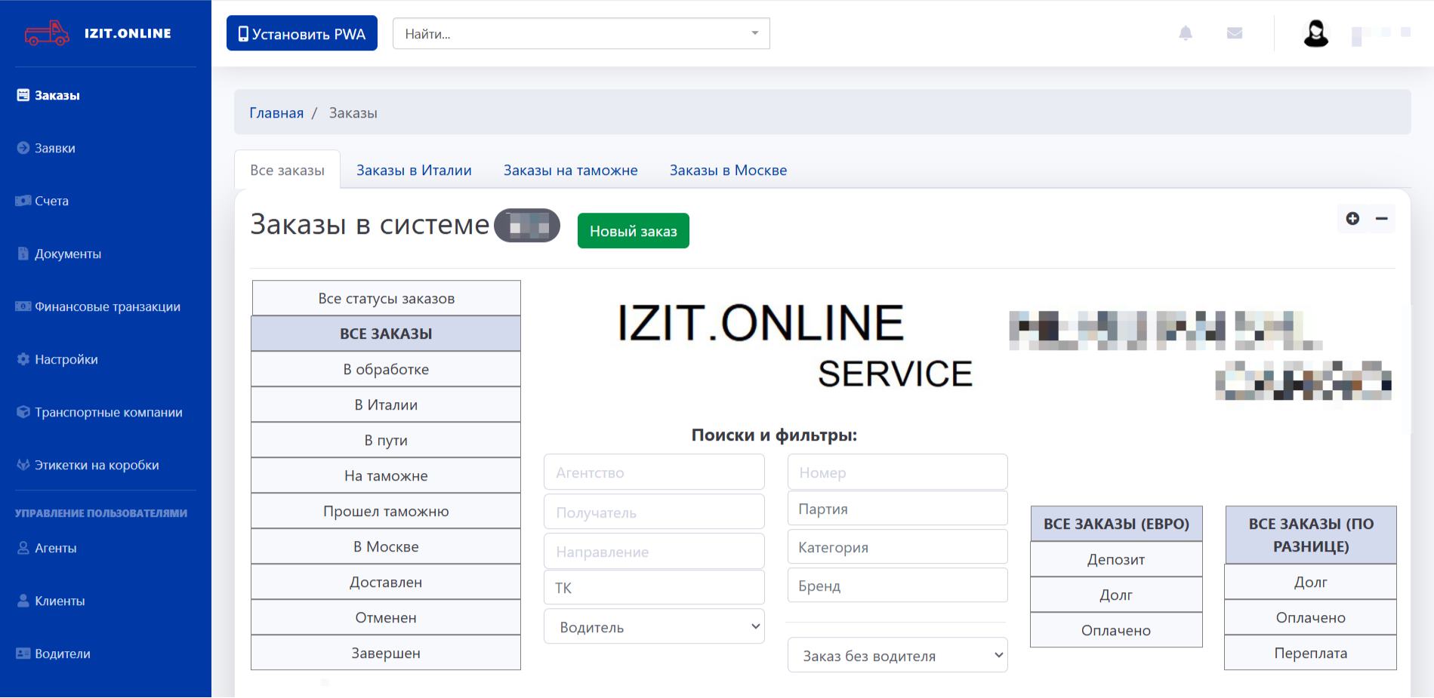The image size is (1434, 698).
Task: Open Этикетки на коробки in the sidebar
Action: point(88,465)
